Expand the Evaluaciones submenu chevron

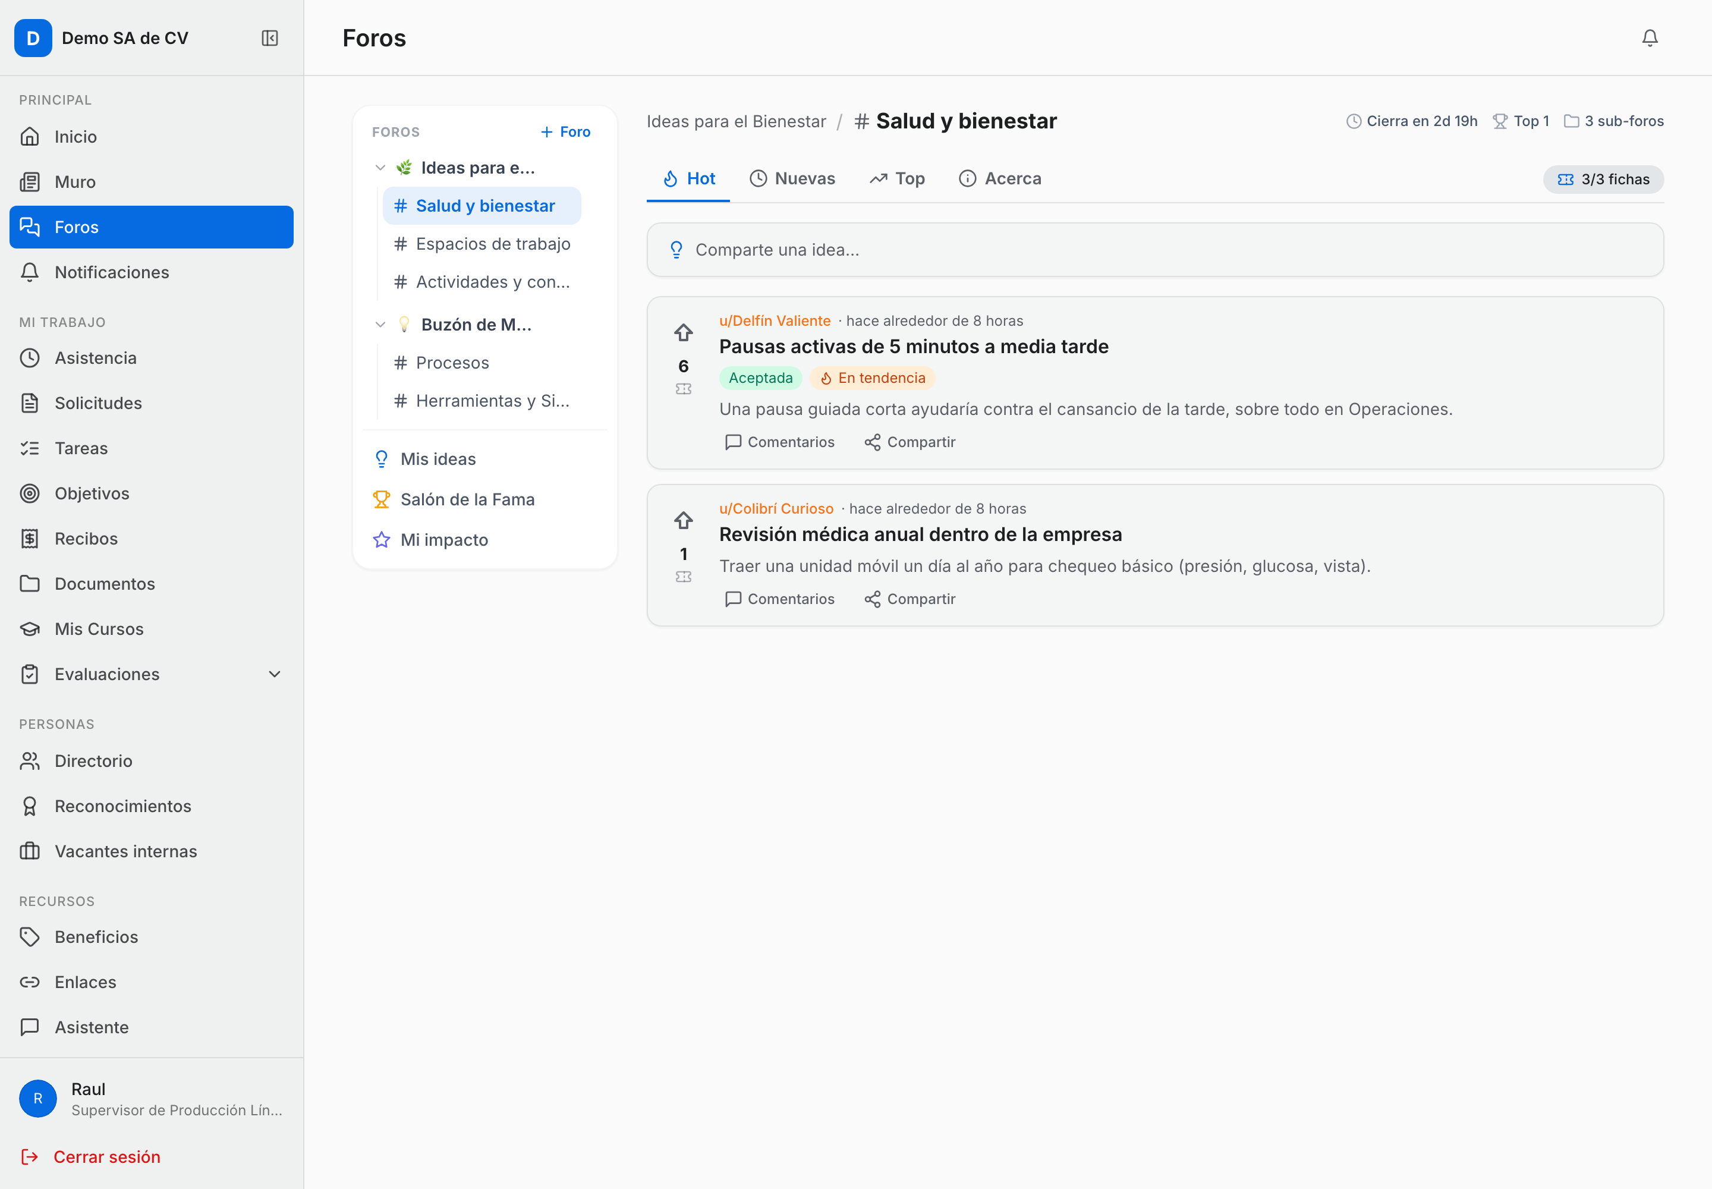[x=274, y=674]
